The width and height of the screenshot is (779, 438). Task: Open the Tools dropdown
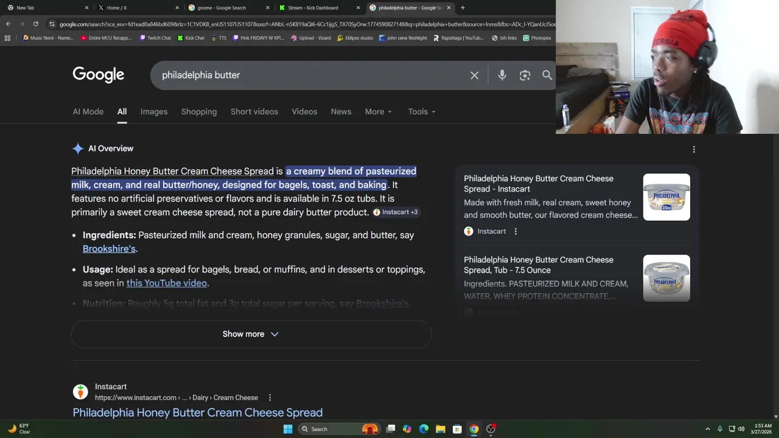click(422, 112)
